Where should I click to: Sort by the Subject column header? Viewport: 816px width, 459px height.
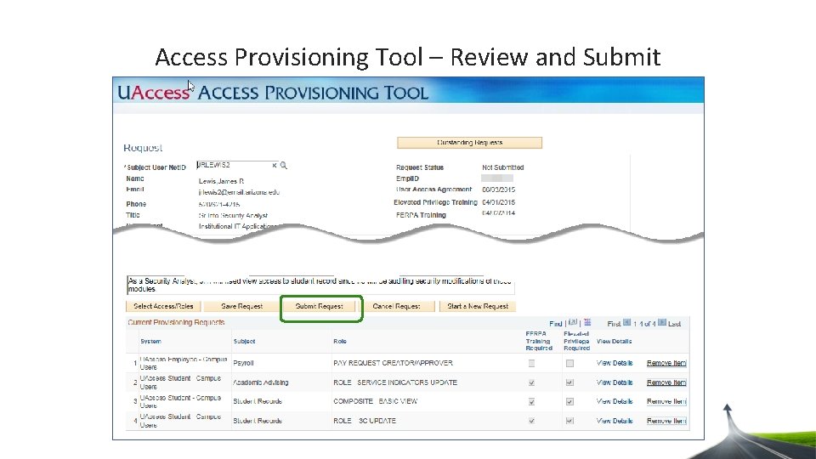click(x=244, y=342)
